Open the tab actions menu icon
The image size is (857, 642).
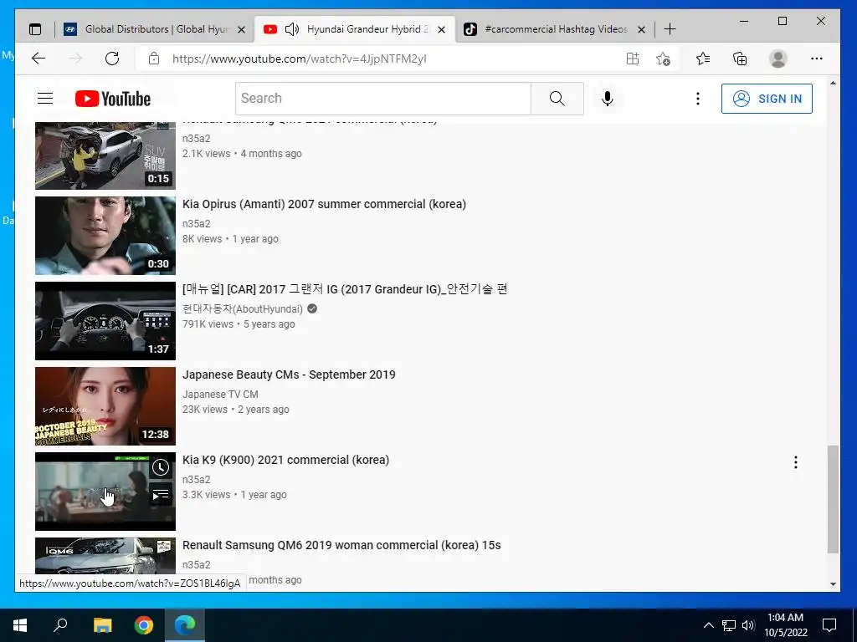[35, 29]
